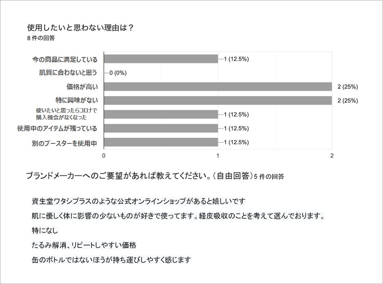Click the コロナで購入機会がなくなった bar
Viewport: 383px width, 284px height.
(x=161, y=114)
